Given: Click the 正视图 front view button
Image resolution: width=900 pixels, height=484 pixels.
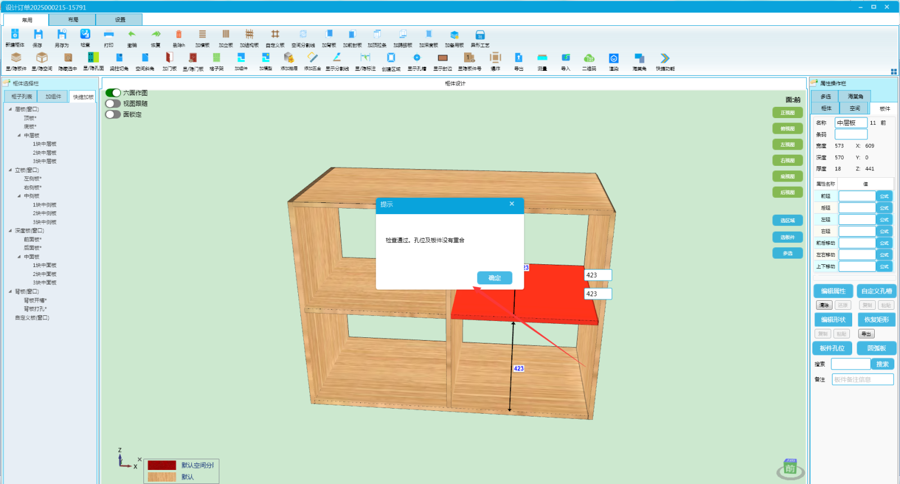Looking at the screenshot, I should click(x=787, y=113).
